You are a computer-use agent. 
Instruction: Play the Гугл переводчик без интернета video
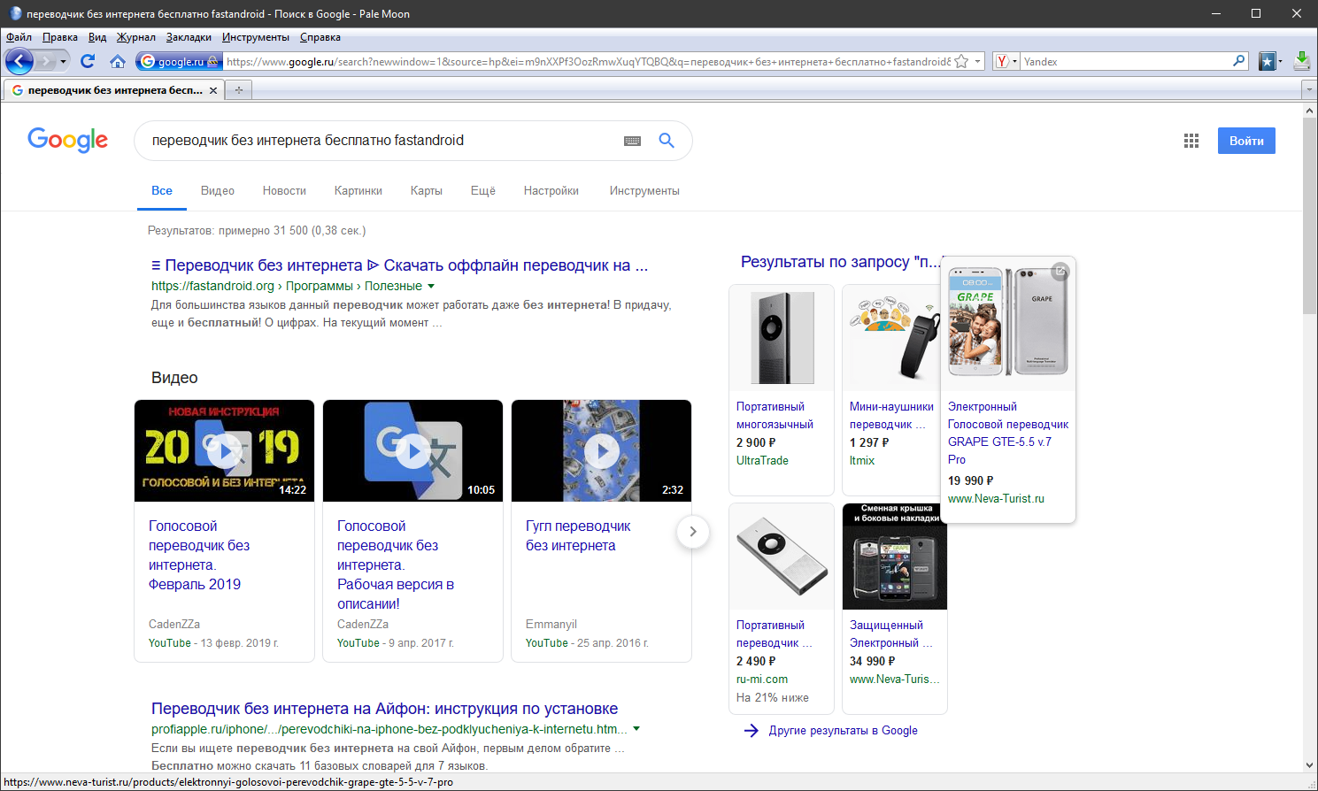tap(602, 450)
